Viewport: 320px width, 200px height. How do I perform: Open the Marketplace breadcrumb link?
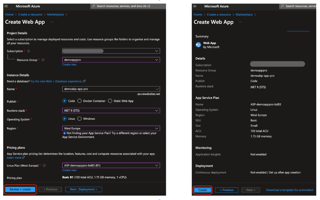[56, 14]
